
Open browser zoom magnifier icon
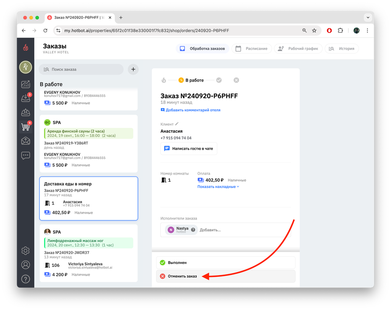(x=304, y=31)
